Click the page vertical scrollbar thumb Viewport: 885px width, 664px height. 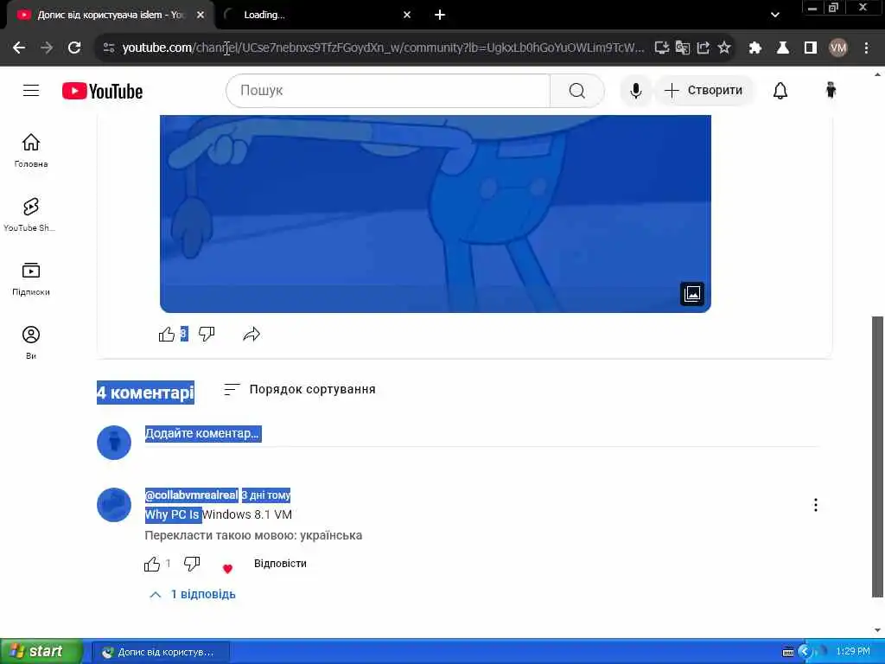pos(877,456)
